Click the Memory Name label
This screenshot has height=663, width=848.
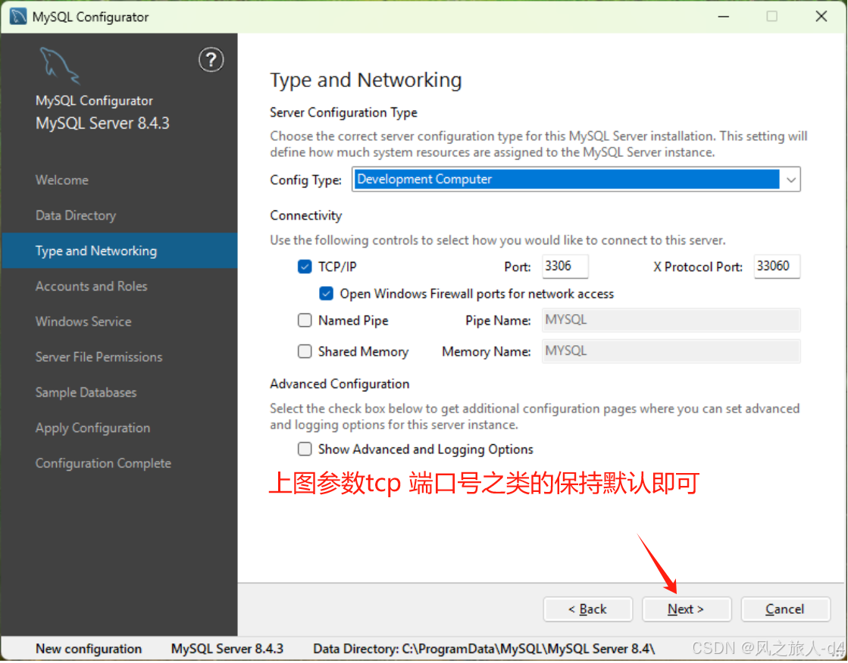coord(487,352)
